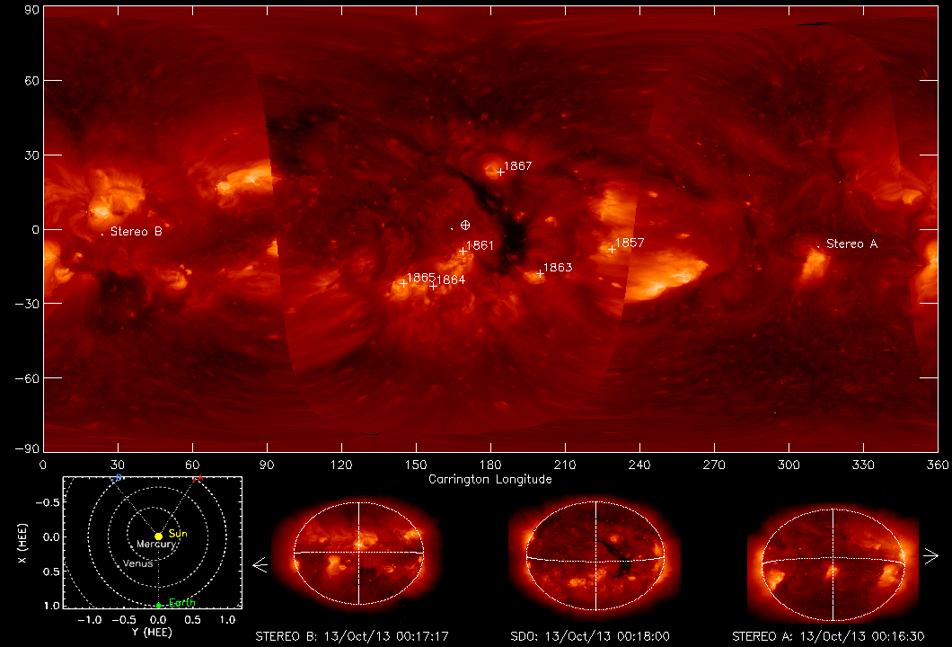Image resolution: width=952 pixels, height=647 pixels.
Task: Click the left arrow beside STEREO B image
Action: pyautogui.click(x=260, y=565)
